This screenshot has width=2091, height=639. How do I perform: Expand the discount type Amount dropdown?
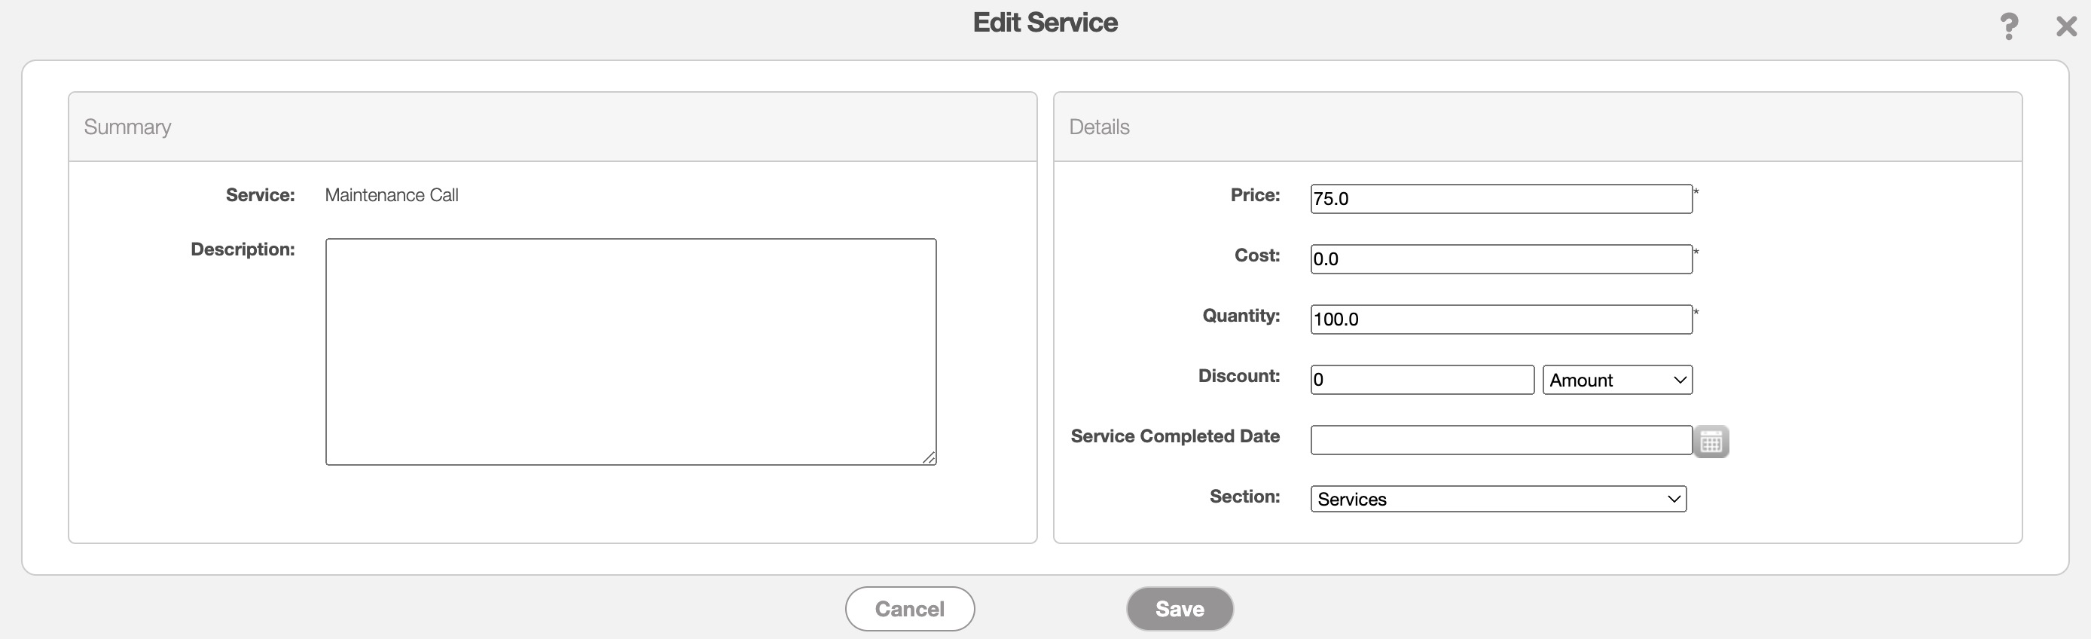pyautogui.click(x=1617, y=380)
